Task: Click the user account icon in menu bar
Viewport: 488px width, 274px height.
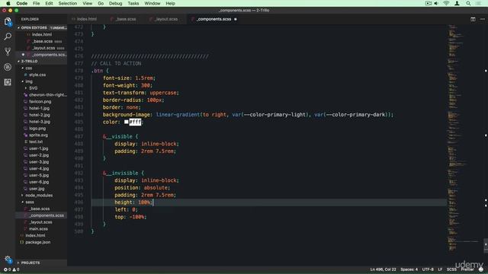Action: (457, 3)
